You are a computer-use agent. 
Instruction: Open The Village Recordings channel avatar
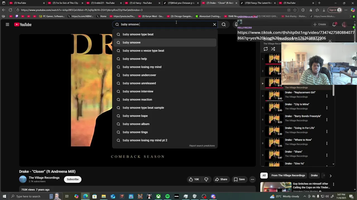tap(23, 179)
